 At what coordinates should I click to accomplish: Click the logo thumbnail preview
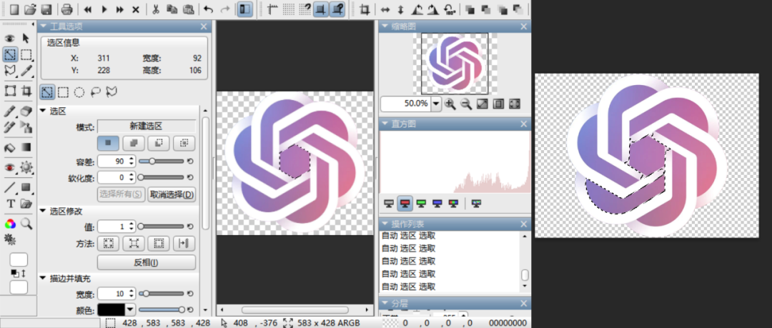point(455,64)
